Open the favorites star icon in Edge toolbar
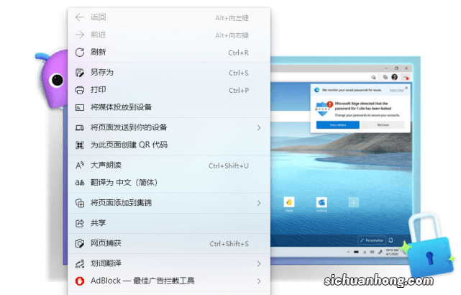The height and width of the screenshot is (295, 461). 373,77
